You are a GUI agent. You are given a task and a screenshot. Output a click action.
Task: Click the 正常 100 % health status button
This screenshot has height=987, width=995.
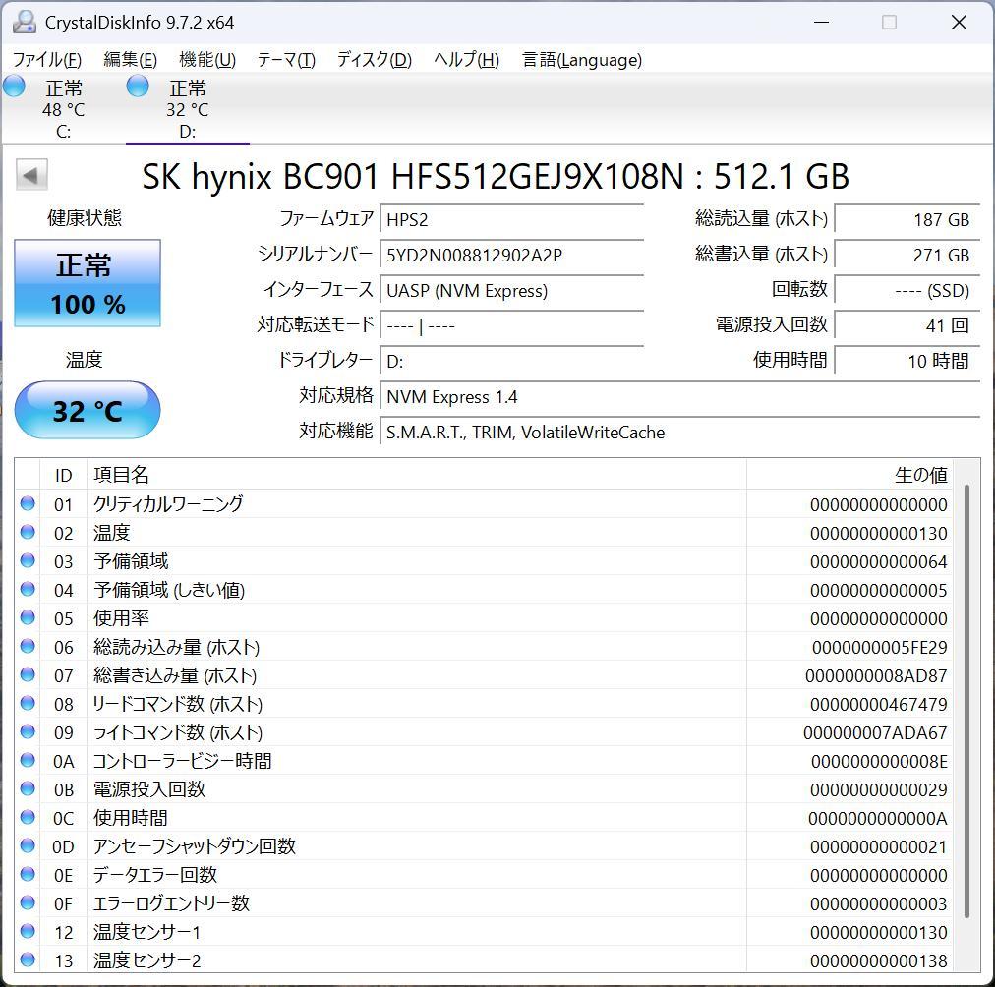coord(88,283)
